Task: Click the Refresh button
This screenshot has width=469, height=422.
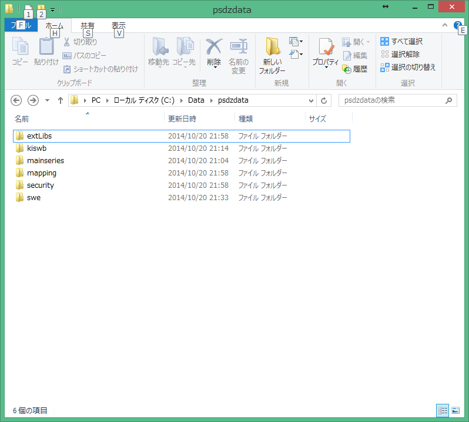Action: pos(324,100)
